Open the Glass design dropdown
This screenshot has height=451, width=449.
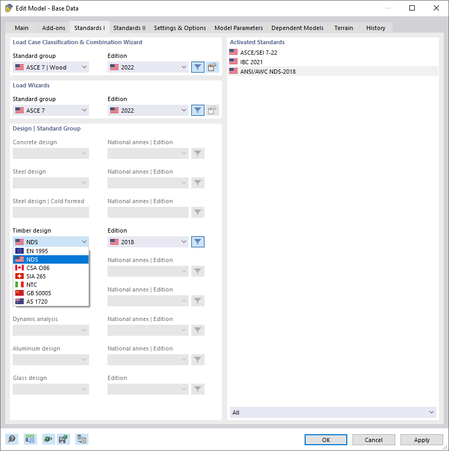click(x=51, y=389)
